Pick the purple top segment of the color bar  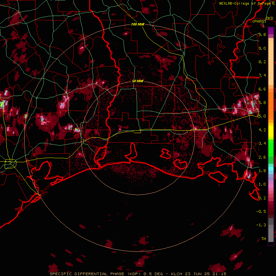(x=271, y=31)
